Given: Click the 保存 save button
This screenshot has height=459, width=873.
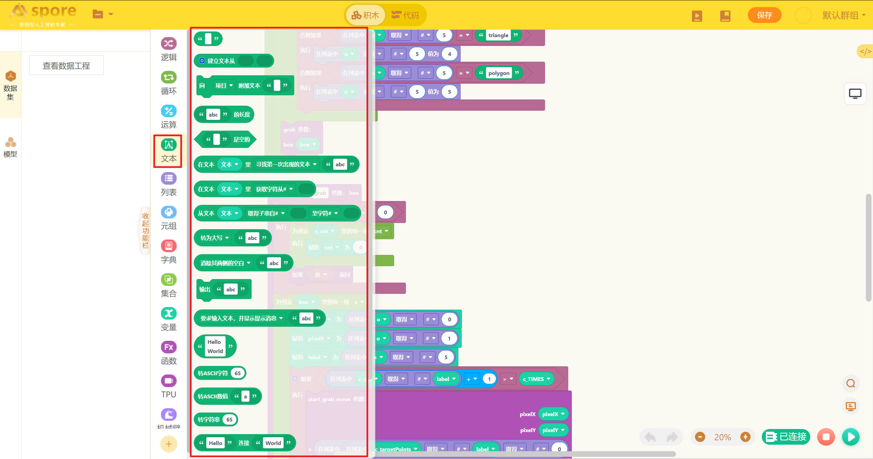Looking at the screenshot, I should [764, 15].
